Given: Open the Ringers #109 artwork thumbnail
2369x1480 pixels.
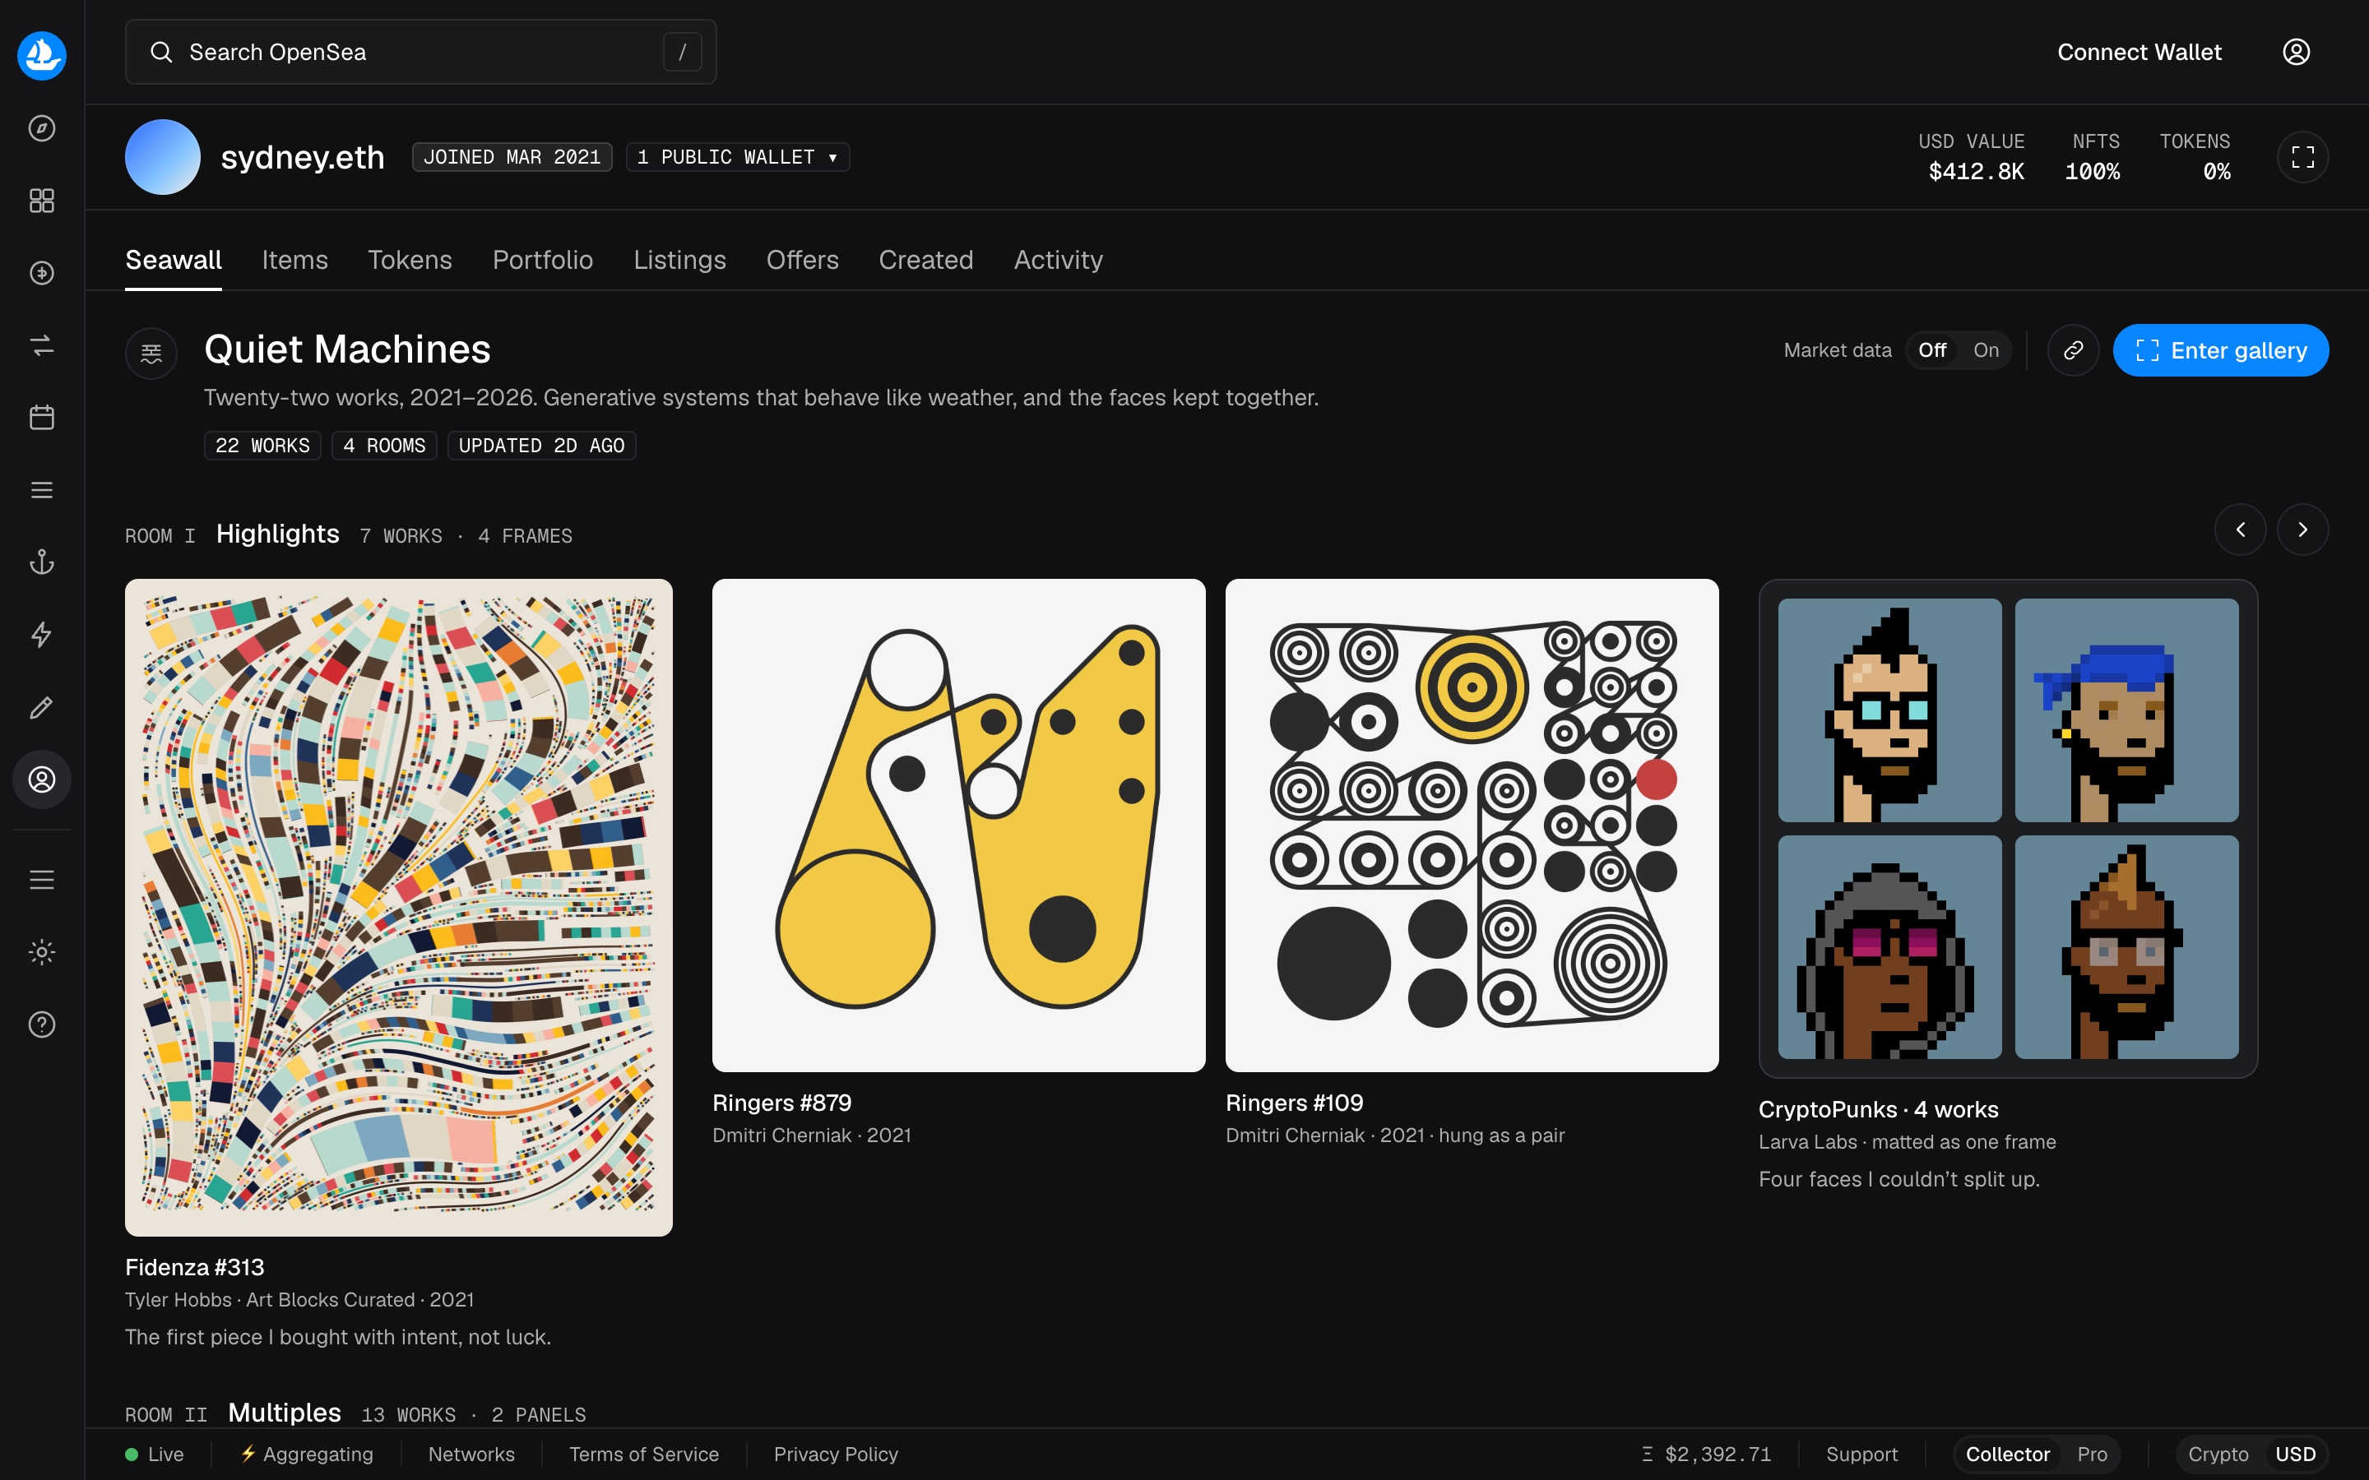Looking at the screenshot, I should (x=1472, y=826).
